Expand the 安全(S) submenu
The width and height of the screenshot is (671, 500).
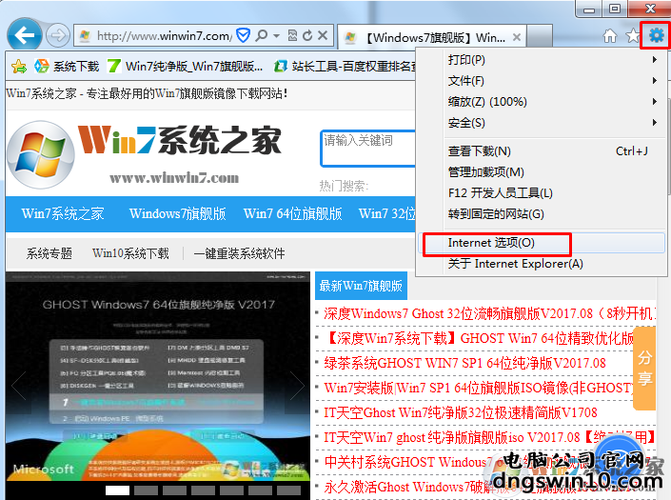pos(542,123)
